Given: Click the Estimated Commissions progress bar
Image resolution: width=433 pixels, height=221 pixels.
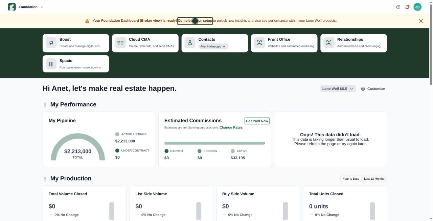Looking at the screenshot, I should (215, 143).
